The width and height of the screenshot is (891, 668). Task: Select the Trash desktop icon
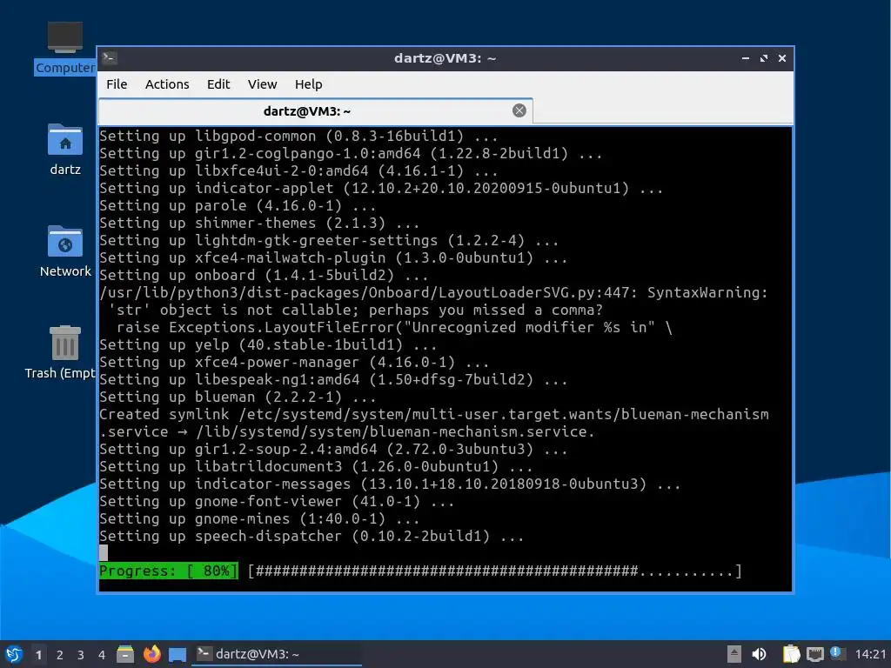[60, 353]
